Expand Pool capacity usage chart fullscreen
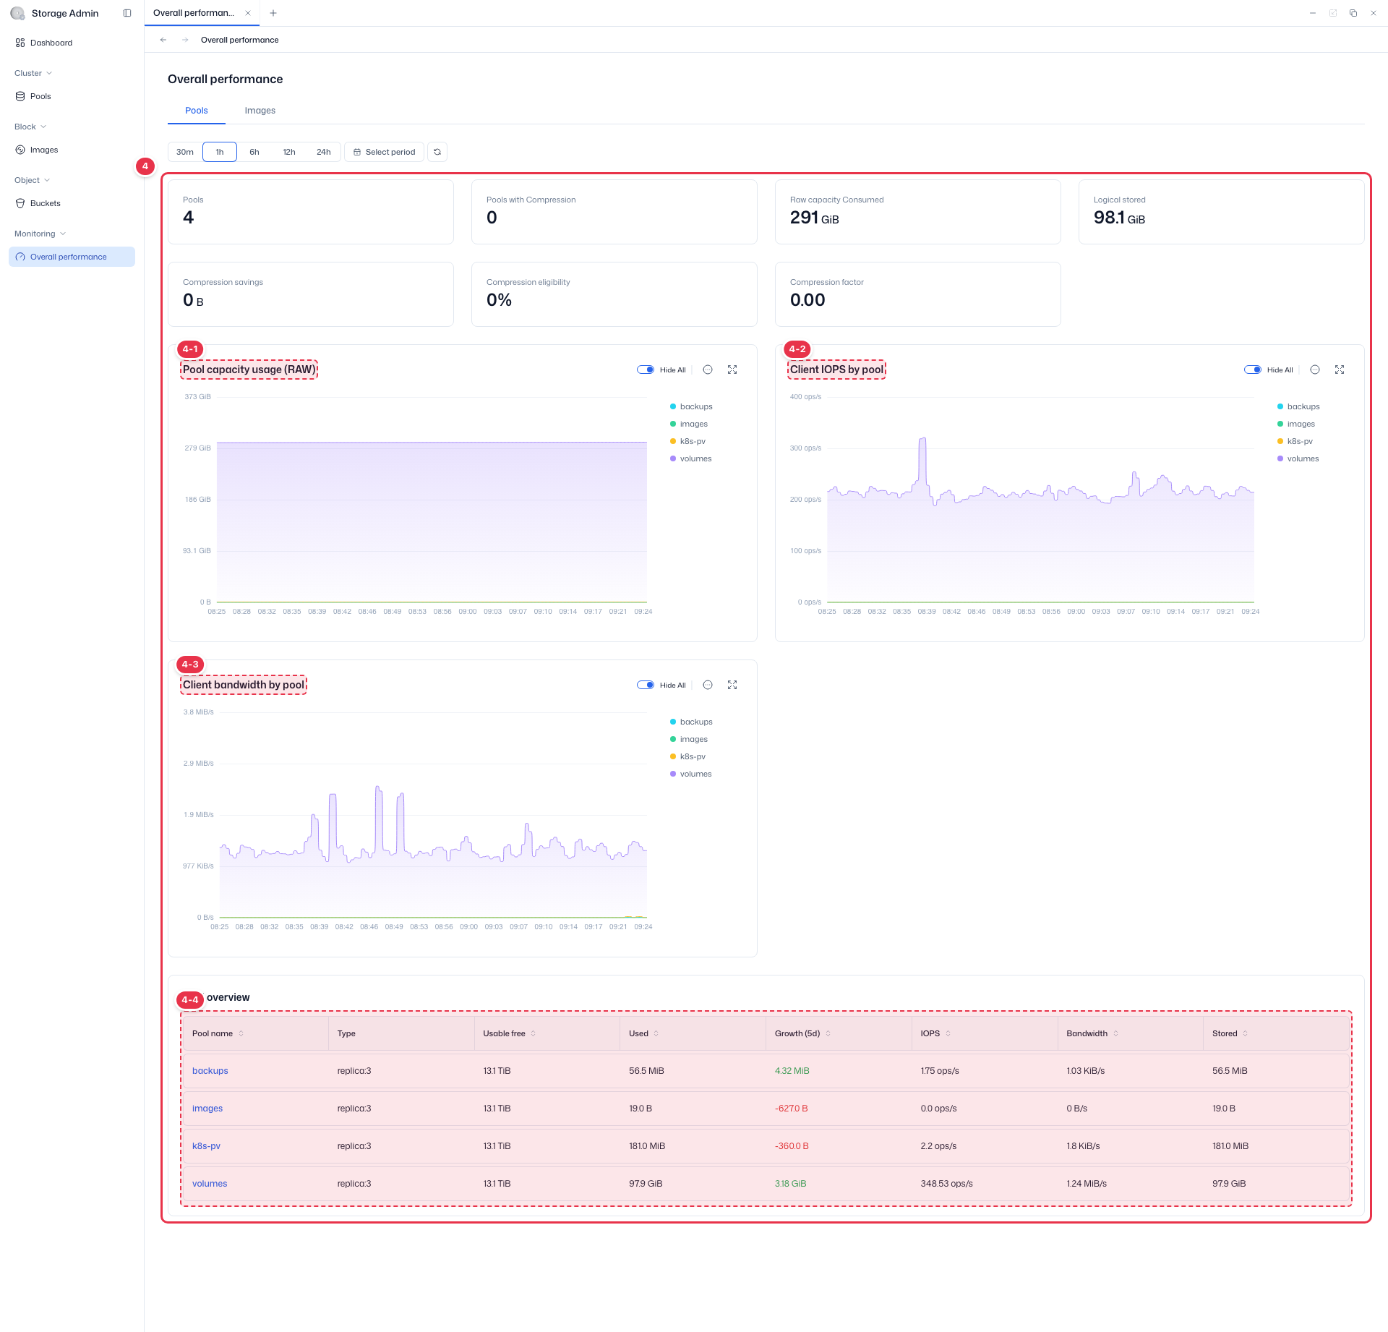The image size is (1388, 1332). (732, 370)
